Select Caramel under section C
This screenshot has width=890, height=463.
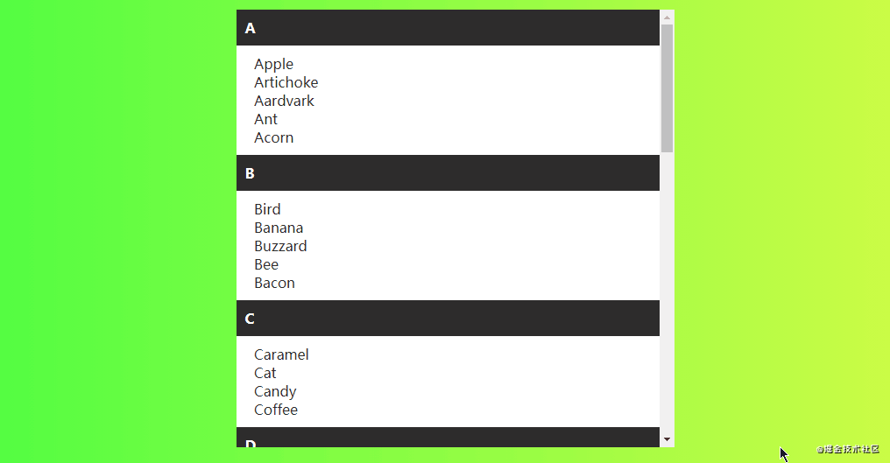coord(281,354)
